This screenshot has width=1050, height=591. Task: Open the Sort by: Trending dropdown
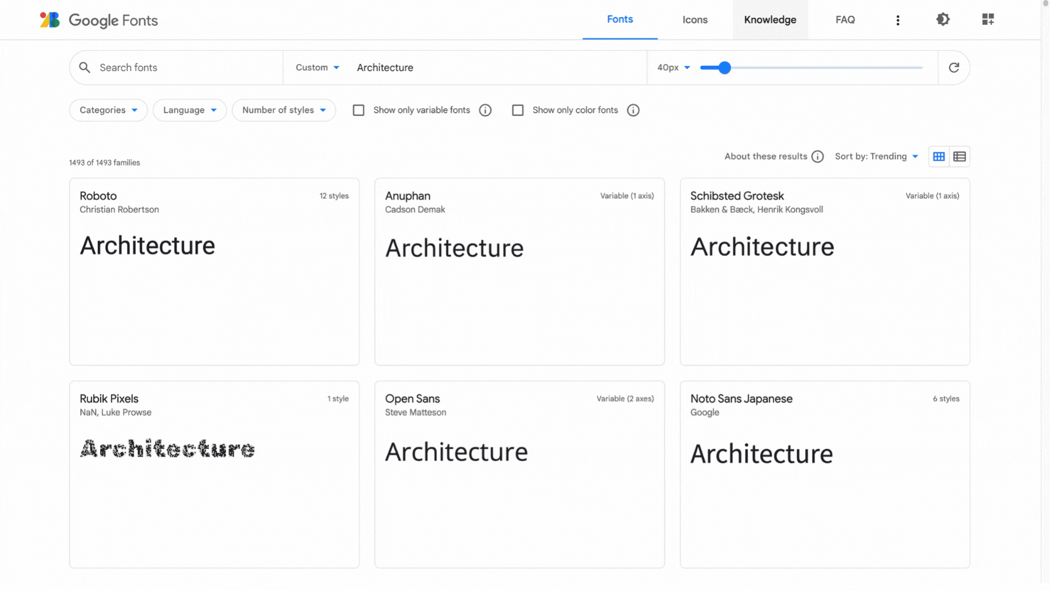point(876,157)
